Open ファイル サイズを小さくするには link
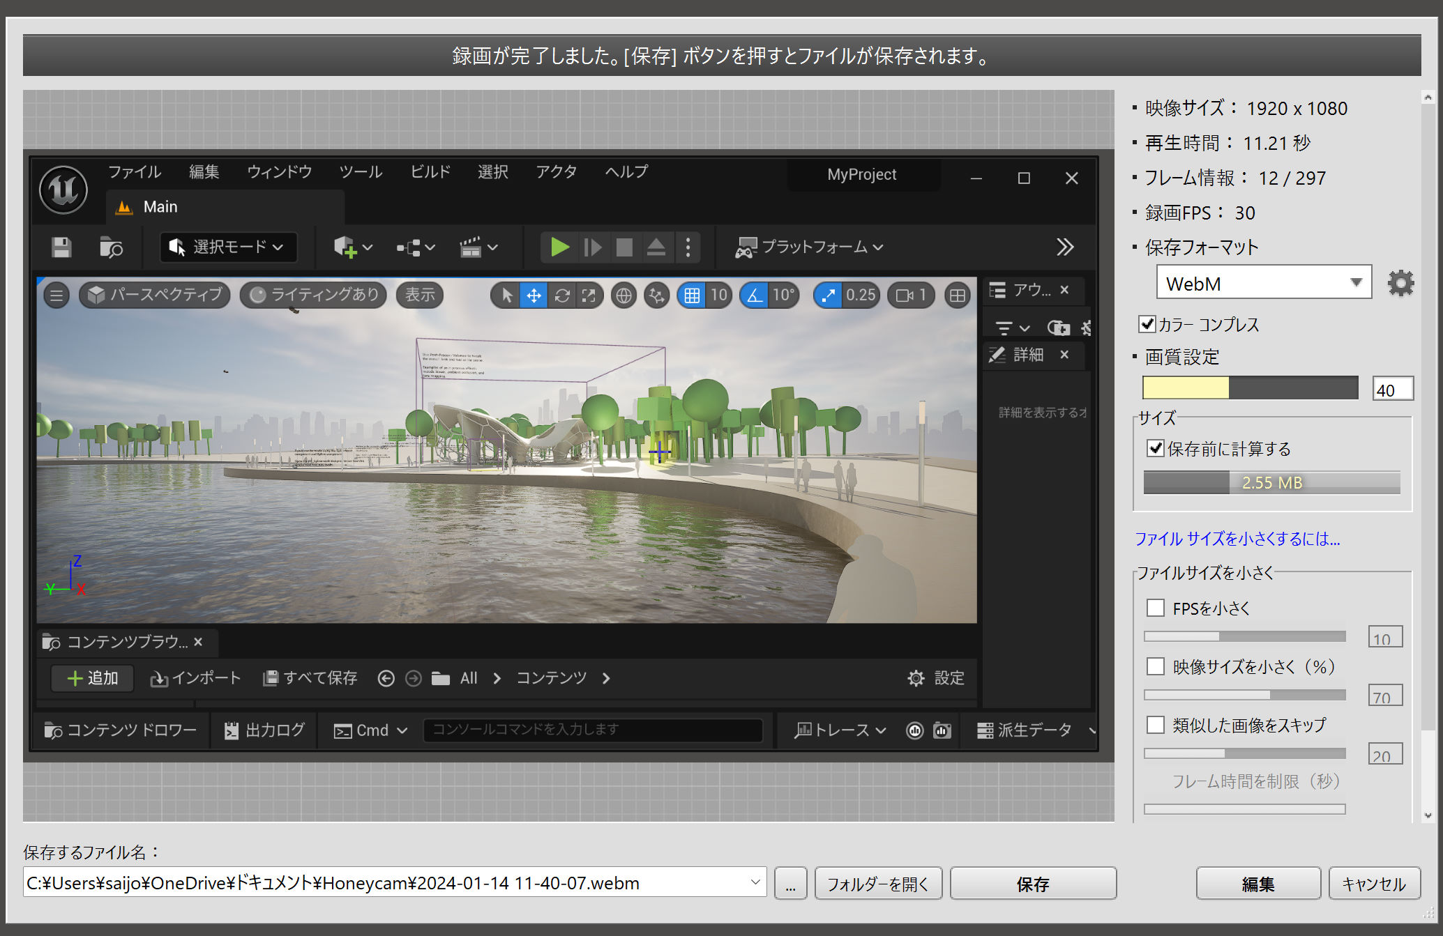 (1237, 539)
